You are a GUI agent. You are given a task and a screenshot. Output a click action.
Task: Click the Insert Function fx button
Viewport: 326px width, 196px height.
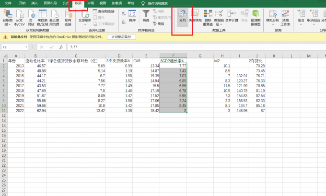click(x=61, y=47)
